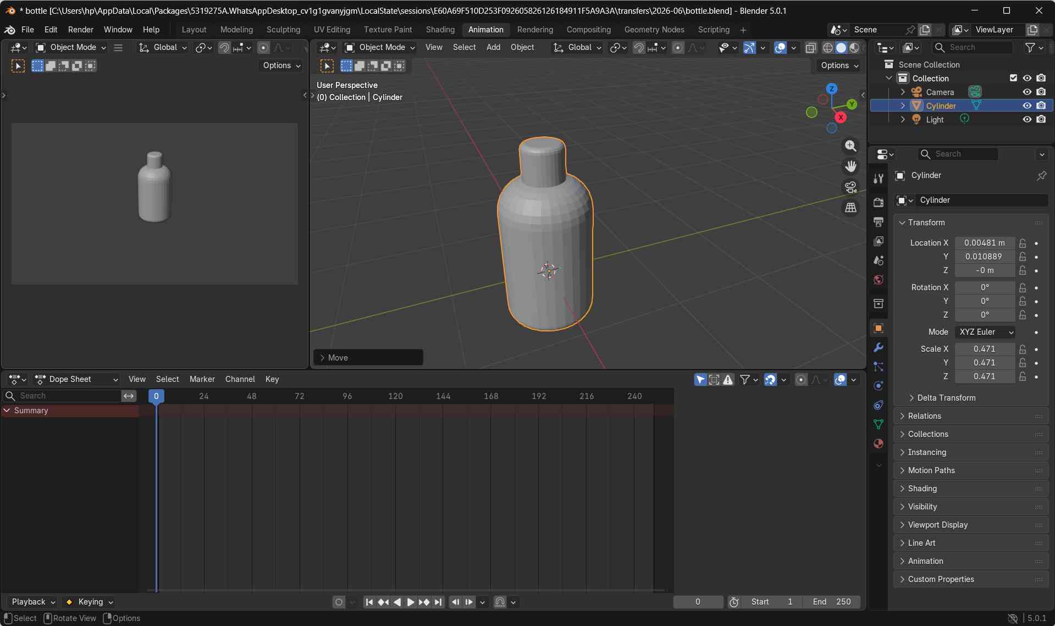The width and height of the screenshot is (1055, 626).
Task: Select the Modifier properties wrench icon
Action: (878, 347)
